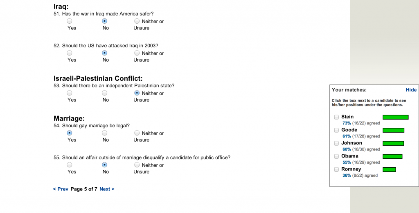This screenshot has height=213, width=419.
Task: Go to the Next page
Action: tap(107, 189)
